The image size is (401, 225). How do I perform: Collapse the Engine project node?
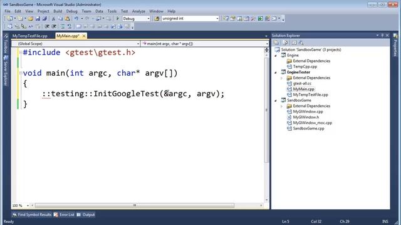276,56
